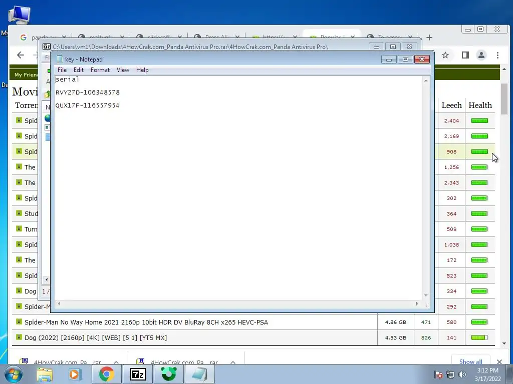Close the first Chrome tab
Viewport: 513px width, 384px height.
[64, 37]
